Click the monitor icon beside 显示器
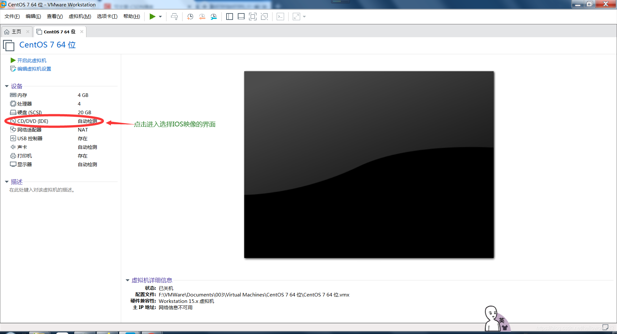Image resolution: width=617 pixels, height=334 pixels. pyautogui.click(x=13, y=164)
